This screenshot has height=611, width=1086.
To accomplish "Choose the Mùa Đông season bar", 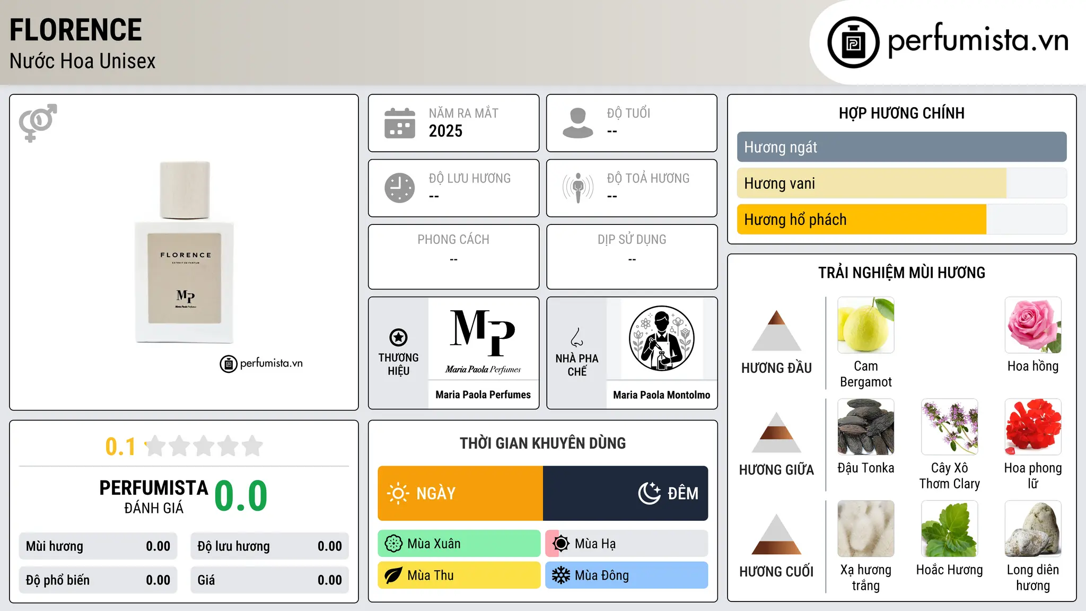I will (627, 575).
